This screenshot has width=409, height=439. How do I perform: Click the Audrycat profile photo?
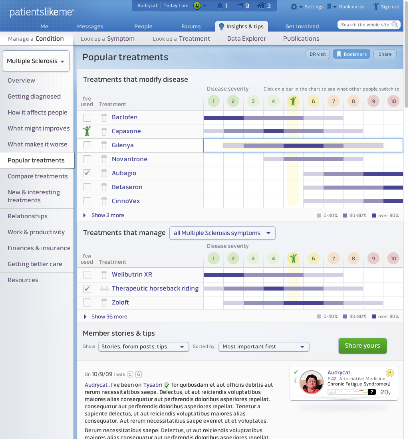tap(312, 382)
